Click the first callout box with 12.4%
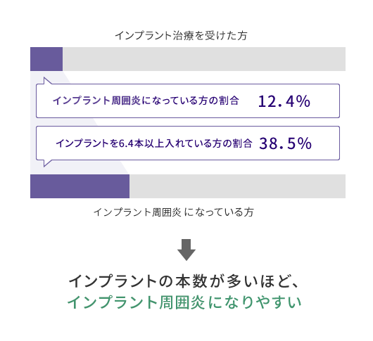This screenshot has width=373, height=341. [188, 101]
